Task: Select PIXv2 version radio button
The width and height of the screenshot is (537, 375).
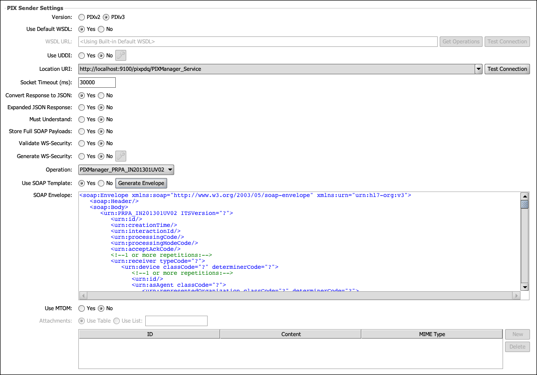Action: [81, 17]
